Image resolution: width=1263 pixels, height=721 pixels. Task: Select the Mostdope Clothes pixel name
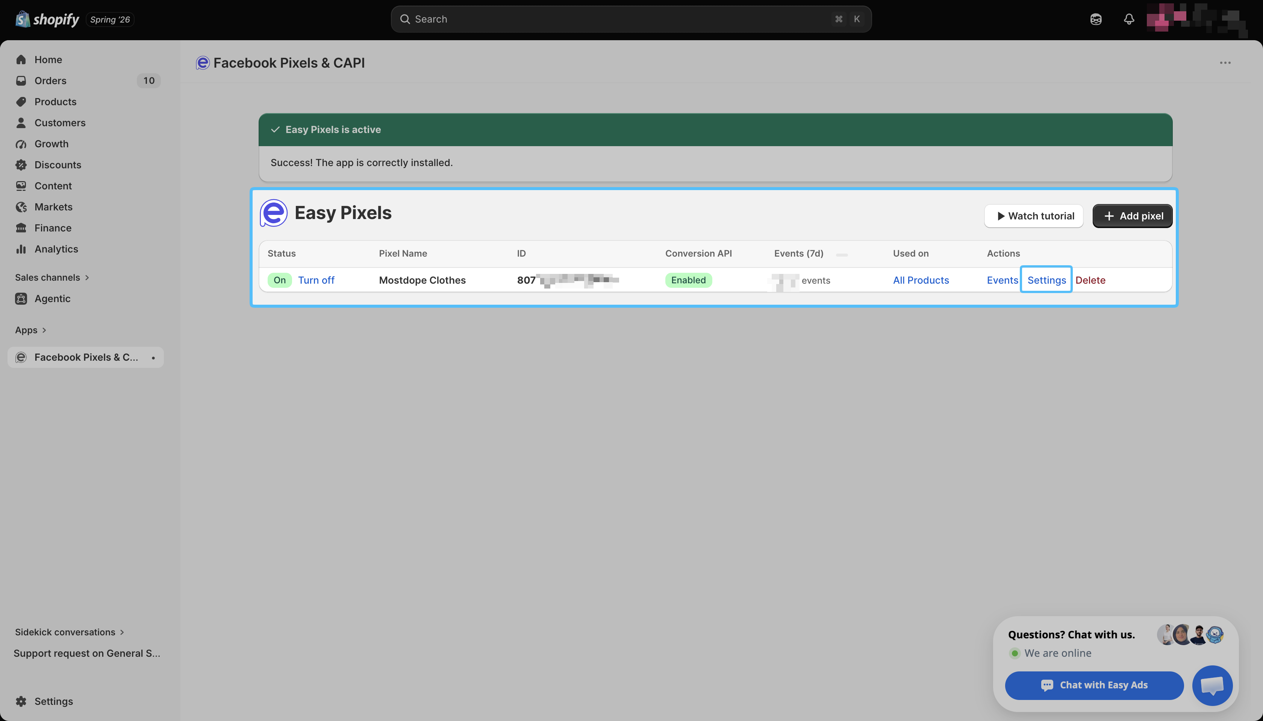coord(422,280)
